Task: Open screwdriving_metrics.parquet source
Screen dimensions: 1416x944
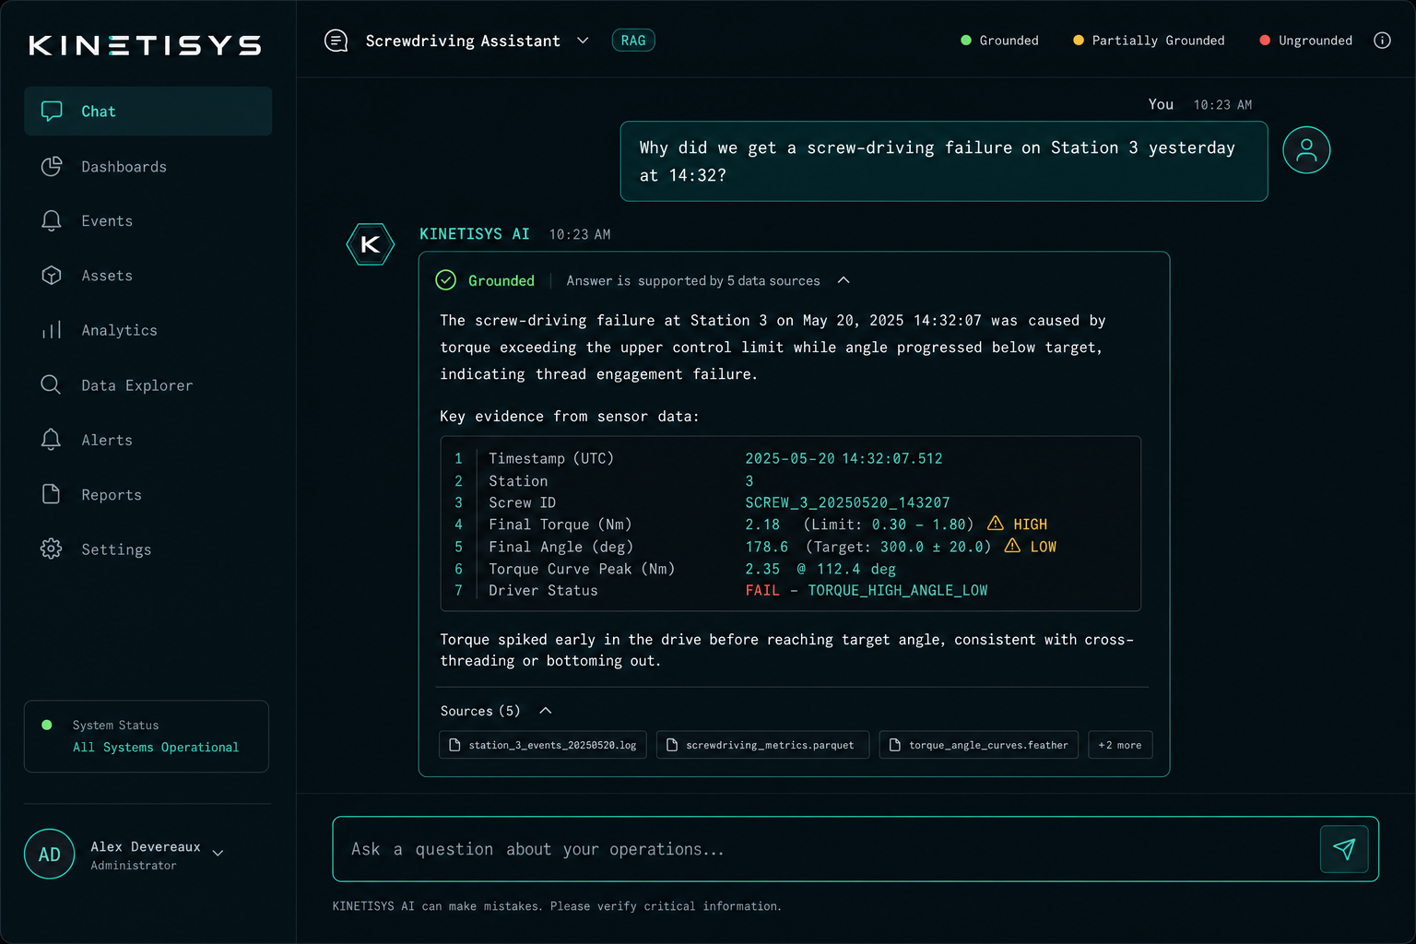Action: point(762,745)
